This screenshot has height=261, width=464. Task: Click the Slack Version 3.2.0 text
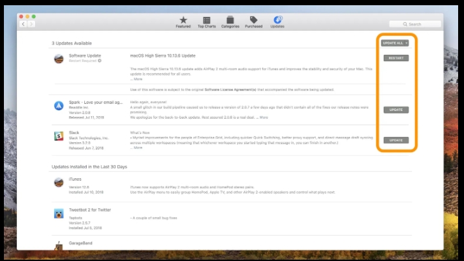coord(80,143)
